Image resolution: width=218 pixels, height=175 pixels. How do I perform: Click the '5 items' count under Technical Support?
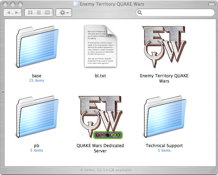[164, 150]
